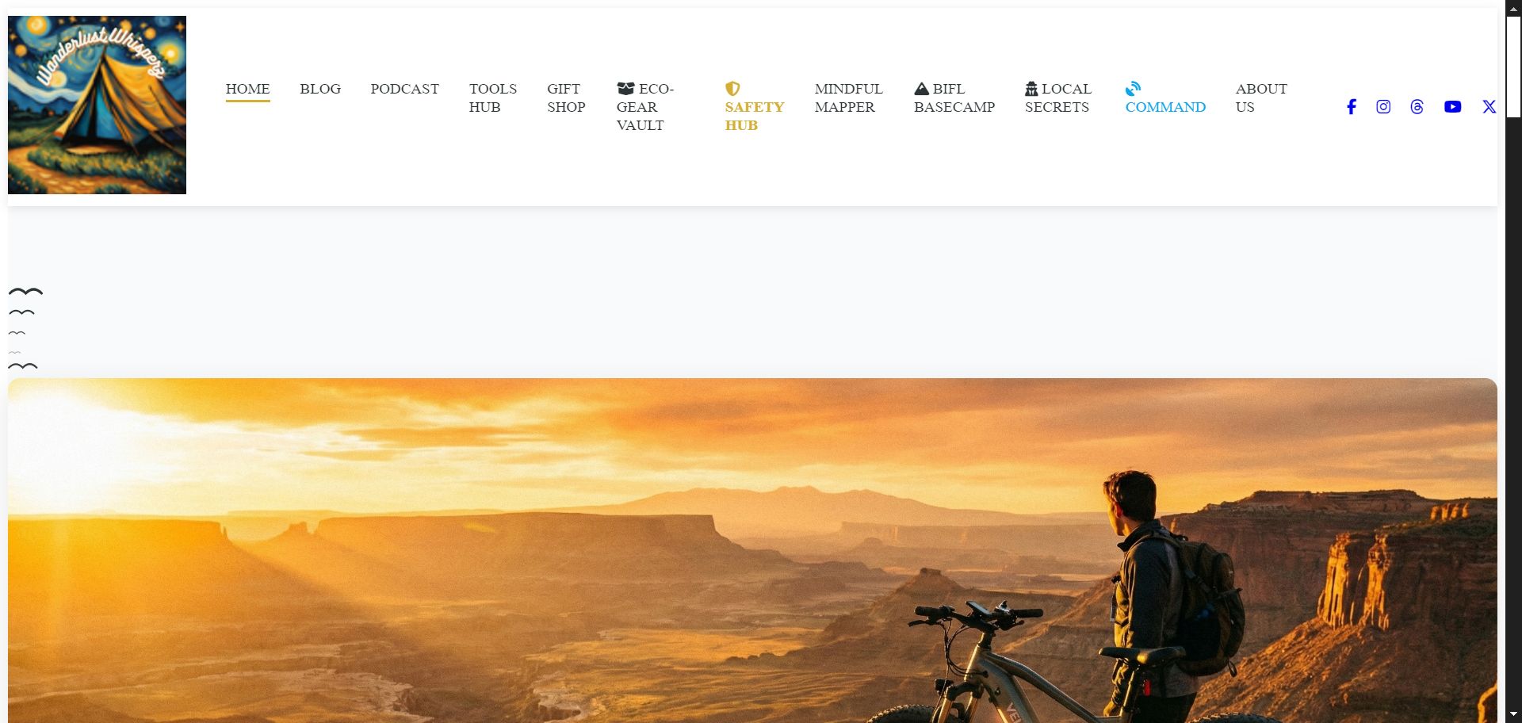Viewport: 1522px width, 723px height.
Task: Click the scroll down arrow in scrollbar
Action: (1513, 715)
